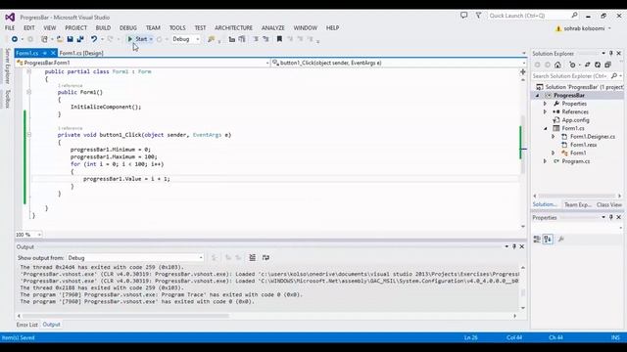This screenshot has width=627, height=352.
Task: Toggle Word Wrap in Output window
Action: [x=265, y=258]
